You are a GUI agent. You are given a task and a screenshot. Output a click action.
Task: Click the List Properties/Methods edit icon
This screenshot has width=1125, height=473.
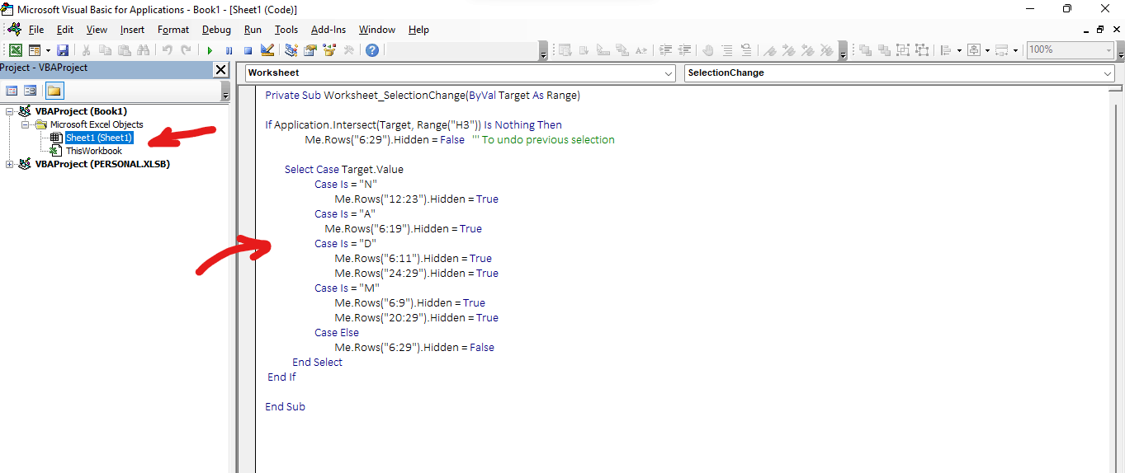(x=565, y=50)
